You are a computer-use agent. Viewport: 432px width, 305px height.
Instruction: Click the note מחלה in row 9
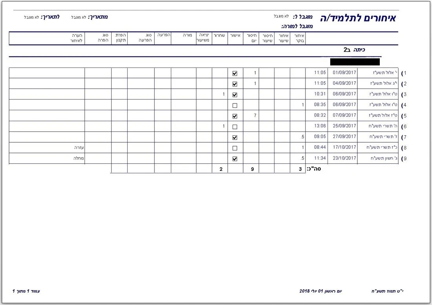[79, 158]
